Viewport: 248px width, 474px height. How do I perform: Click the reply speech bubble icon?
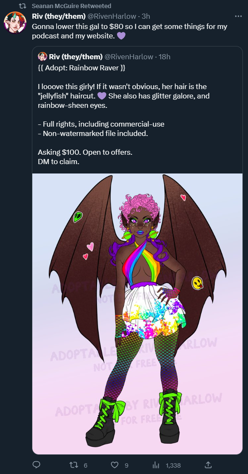point(36,465)
